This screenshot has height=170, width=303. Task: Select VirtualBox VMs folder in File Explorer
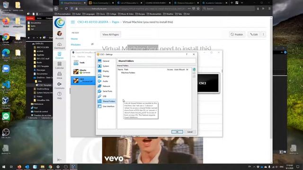(x=43, y=100)
